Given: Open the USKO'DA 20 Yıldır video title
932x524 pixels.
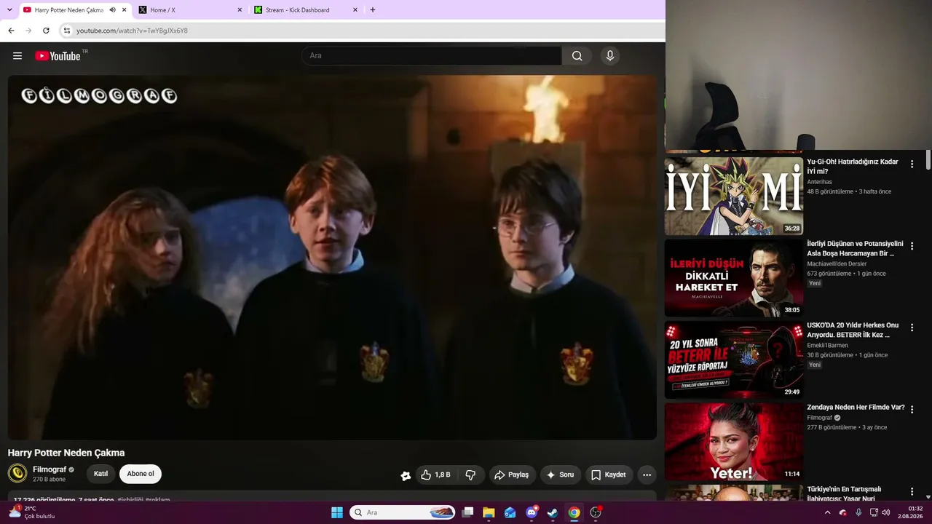Looking at the screenshot, I should tap(853, 330).
